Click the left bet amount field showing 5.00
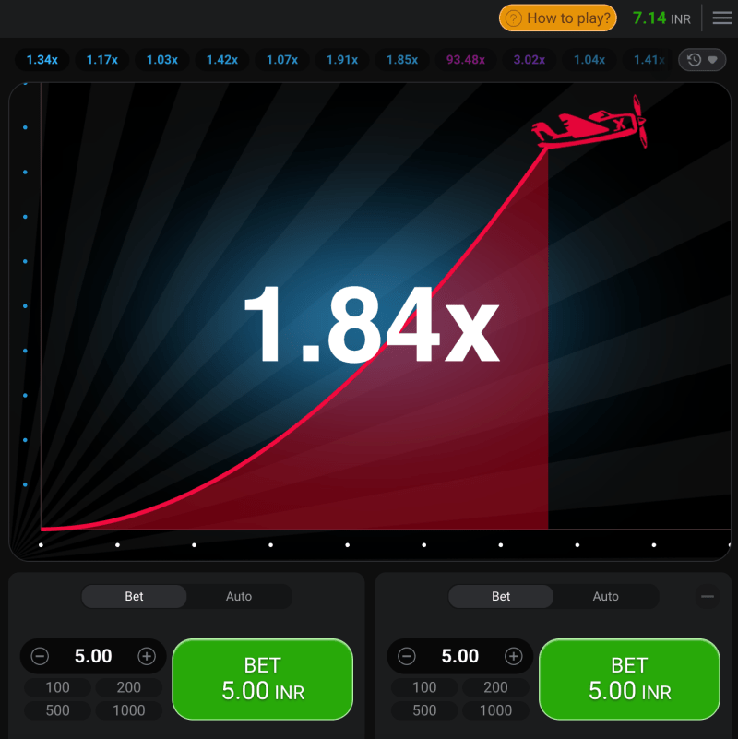Screen dimensions: 738x739 [93, 657]
